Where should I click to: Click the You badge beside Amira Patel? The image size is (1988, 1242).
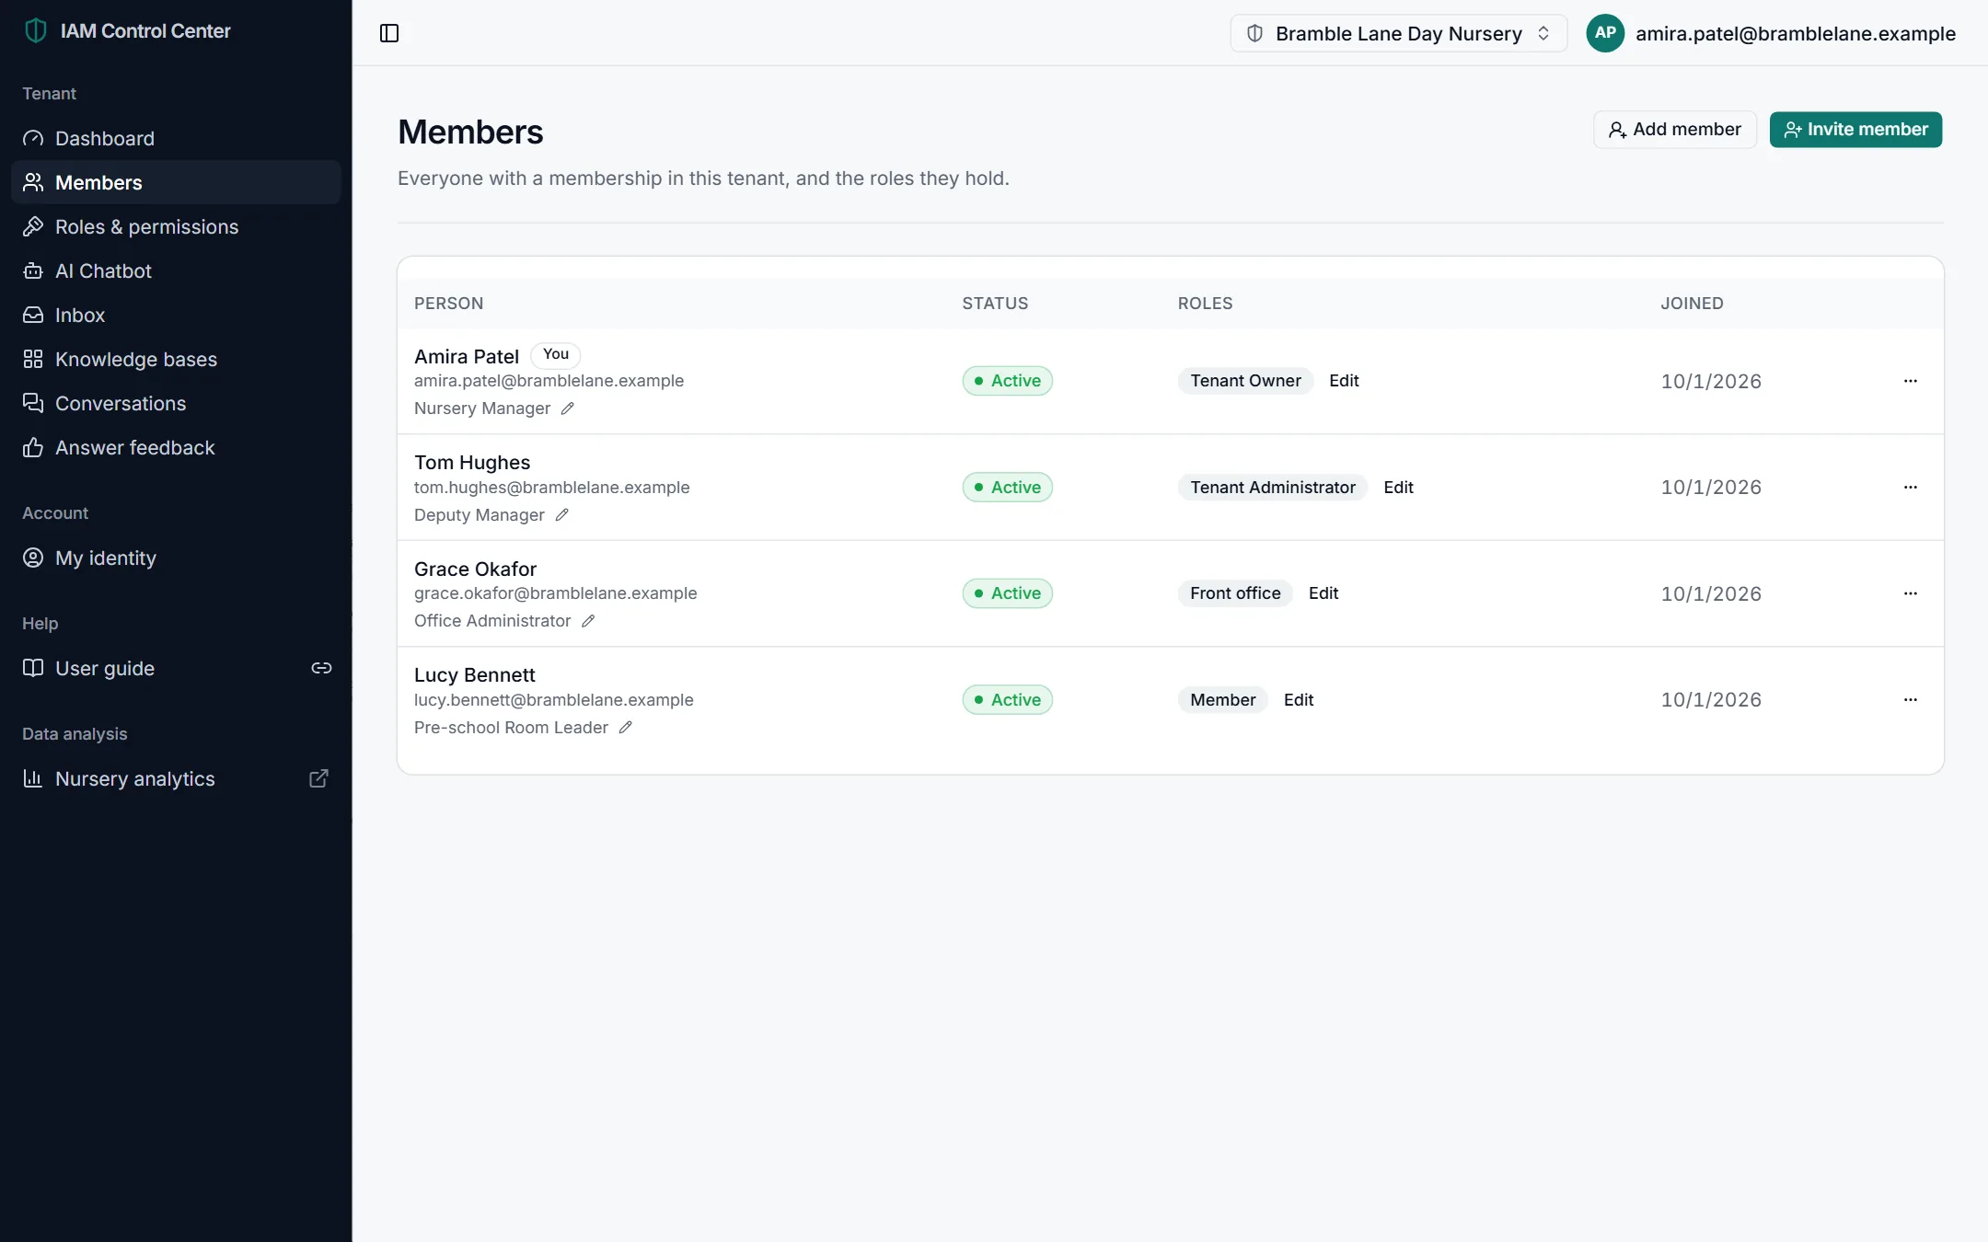pyautogui.click(x=556, y=354)
